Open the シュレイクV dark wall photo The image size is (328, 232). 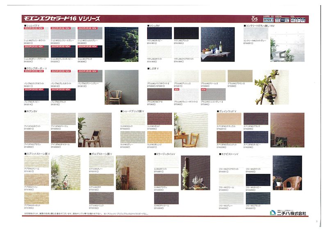click(121, 44)
